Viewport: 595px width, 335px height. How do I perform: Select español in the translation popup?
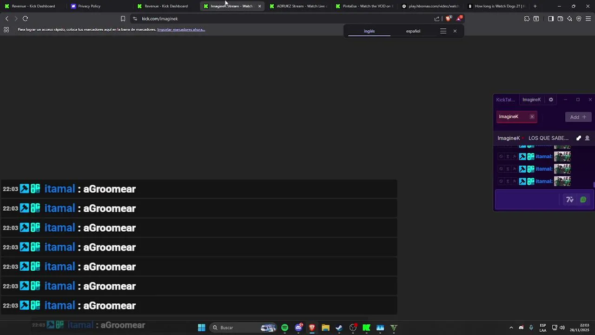413,31
